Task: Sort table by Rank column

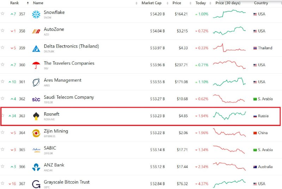Action: pos(14,3)
